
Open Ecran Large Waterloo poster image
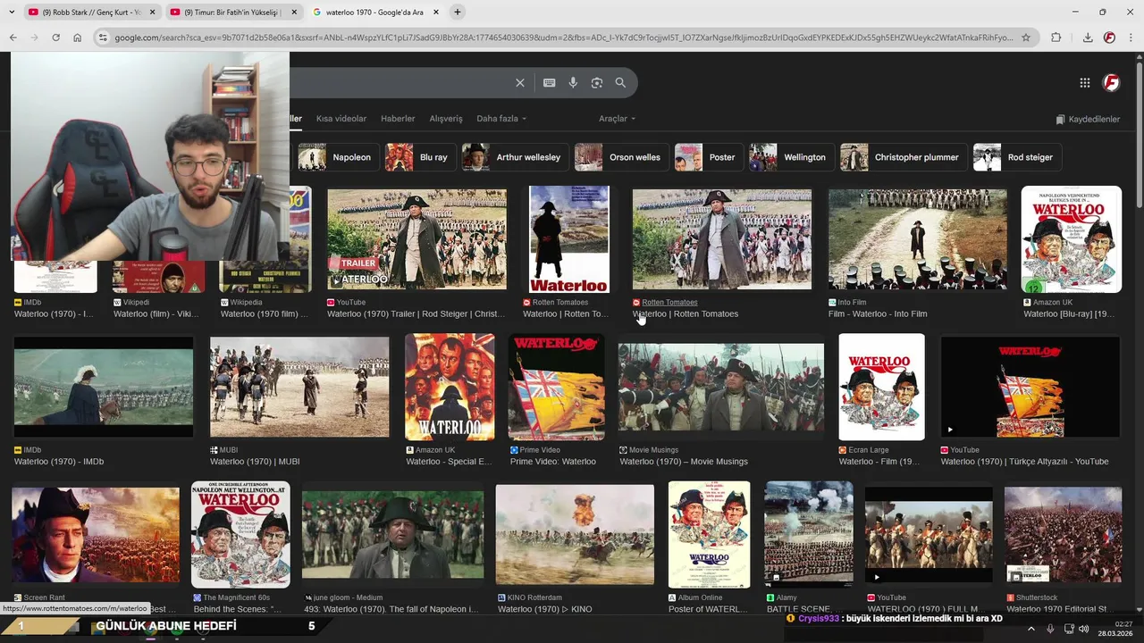(881, 387)
